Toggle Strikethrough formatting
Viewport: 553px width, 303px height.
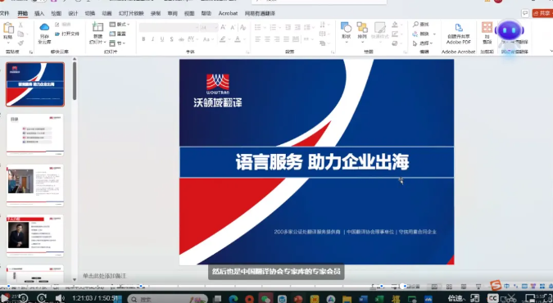point(181,39)
